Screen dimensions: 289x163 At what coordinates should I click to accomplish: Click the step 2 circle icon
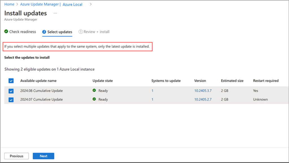point(44,32)
